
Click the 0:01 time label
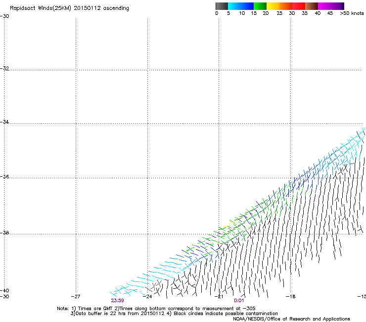239,301
